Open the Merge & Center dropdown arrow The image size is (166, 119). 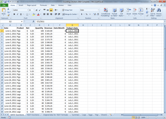click(78, 14)
